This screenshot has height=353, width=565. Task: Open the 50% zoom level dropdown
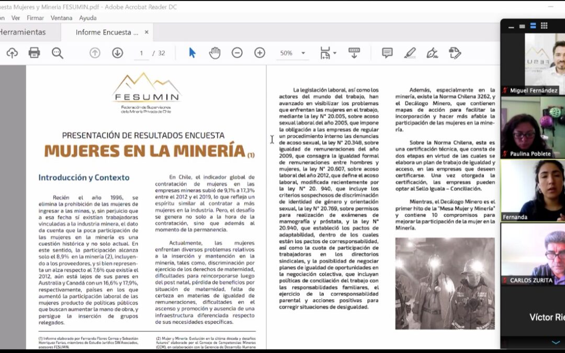[x=303, y=53]
